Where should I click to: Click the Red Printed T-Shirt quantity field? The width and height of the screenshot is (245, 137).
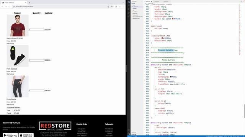click(37, 30)
